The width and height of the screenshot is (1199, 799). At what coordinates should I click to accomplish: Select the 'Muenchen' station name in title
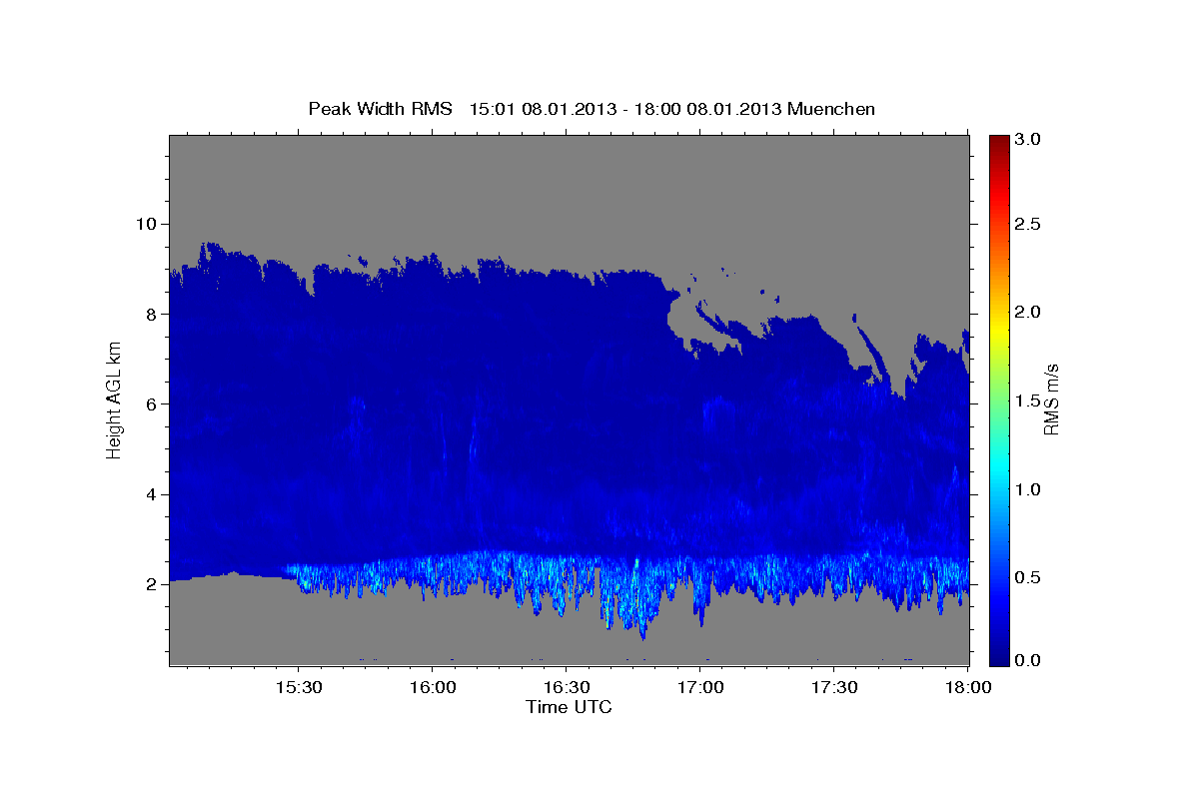point(831,109)
